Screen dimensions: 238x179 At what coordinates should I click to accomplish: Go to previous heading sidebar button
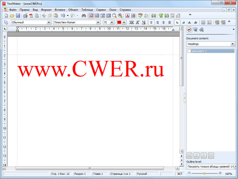pos(196,156)
